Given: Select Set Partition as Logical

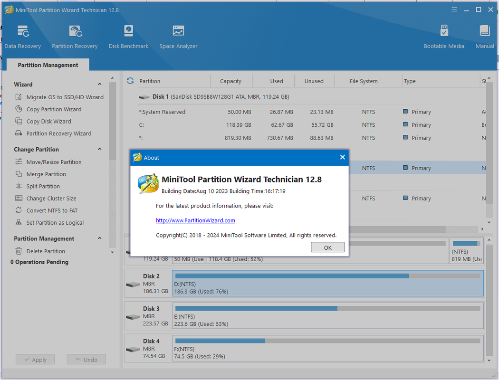Looking at the screenshot, I should [x=49, y=223].
